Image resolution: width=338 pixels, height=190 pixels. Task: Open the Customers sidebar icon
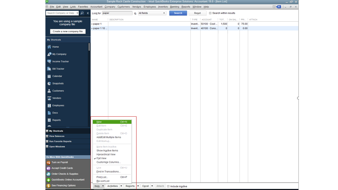click(x=49, y=91)
